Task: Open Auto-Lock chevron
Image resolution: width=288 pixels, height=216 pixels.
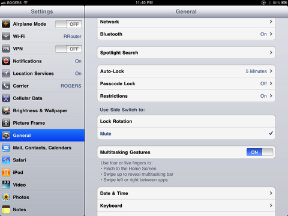Action: point(271,71)
